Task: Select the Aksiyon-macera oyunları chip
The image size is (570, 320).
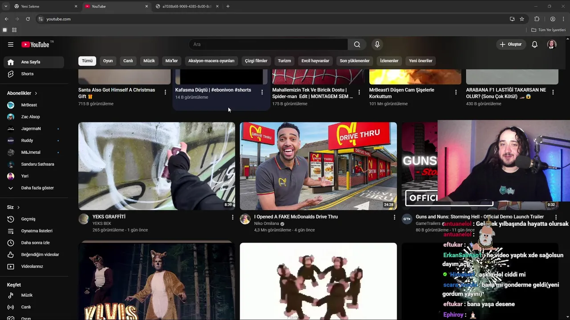Action: [211, 61]
